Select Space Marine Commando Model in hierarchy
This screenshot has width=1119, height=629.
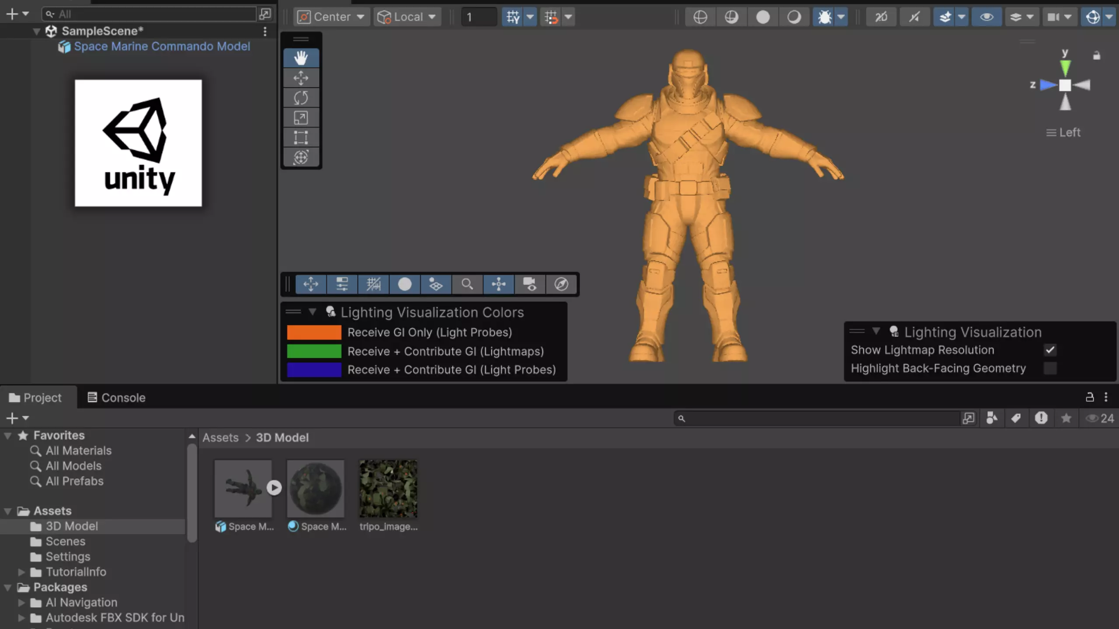coord(162,46)
